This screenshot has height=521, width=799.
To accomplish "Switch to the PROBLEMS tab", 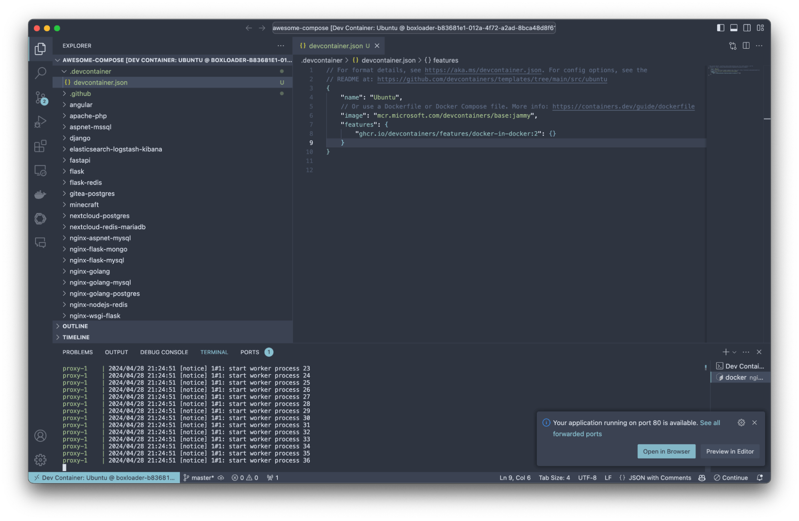I will [x=78, y=352].
